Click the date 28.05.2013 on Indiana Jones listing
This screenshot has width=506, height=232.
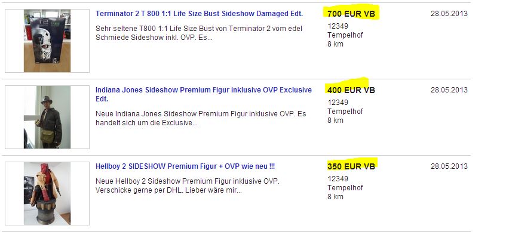[449, 90]
